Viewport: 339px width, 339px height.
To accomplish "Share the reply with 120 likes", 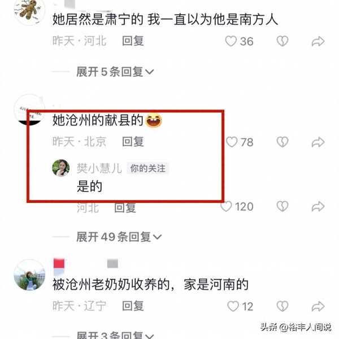I will pyautogui.click(x=318, y=206).
